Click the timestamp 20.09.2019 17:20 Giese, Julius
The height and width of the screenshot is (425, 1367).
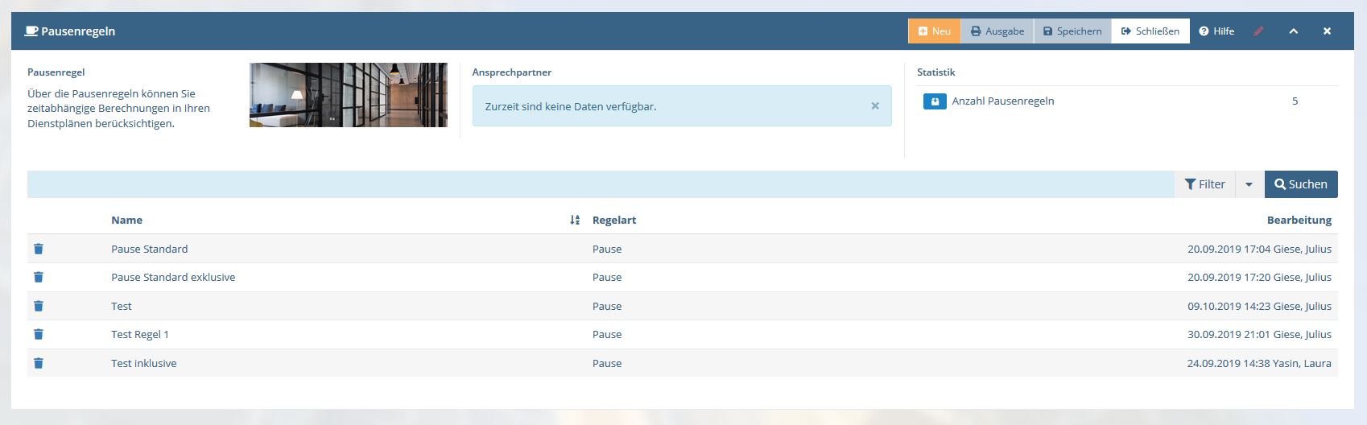(1259, 277)
